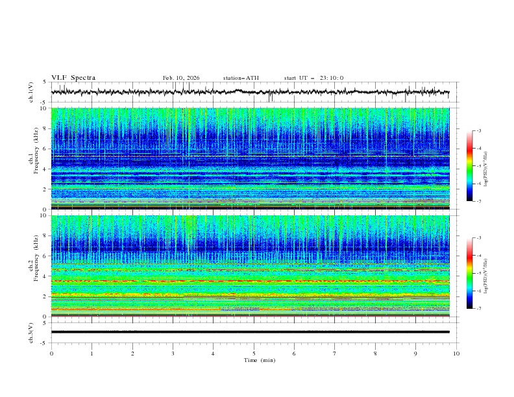Click the ch.3 voltage waveform trace
This screenshot has width=514, height=397.
(x=250, y=332)
